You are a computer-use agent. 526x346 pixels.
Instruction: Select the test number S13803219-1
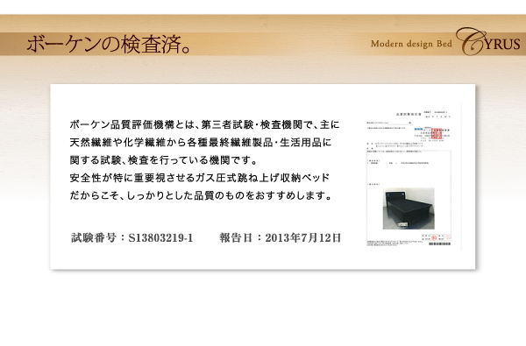160,237
